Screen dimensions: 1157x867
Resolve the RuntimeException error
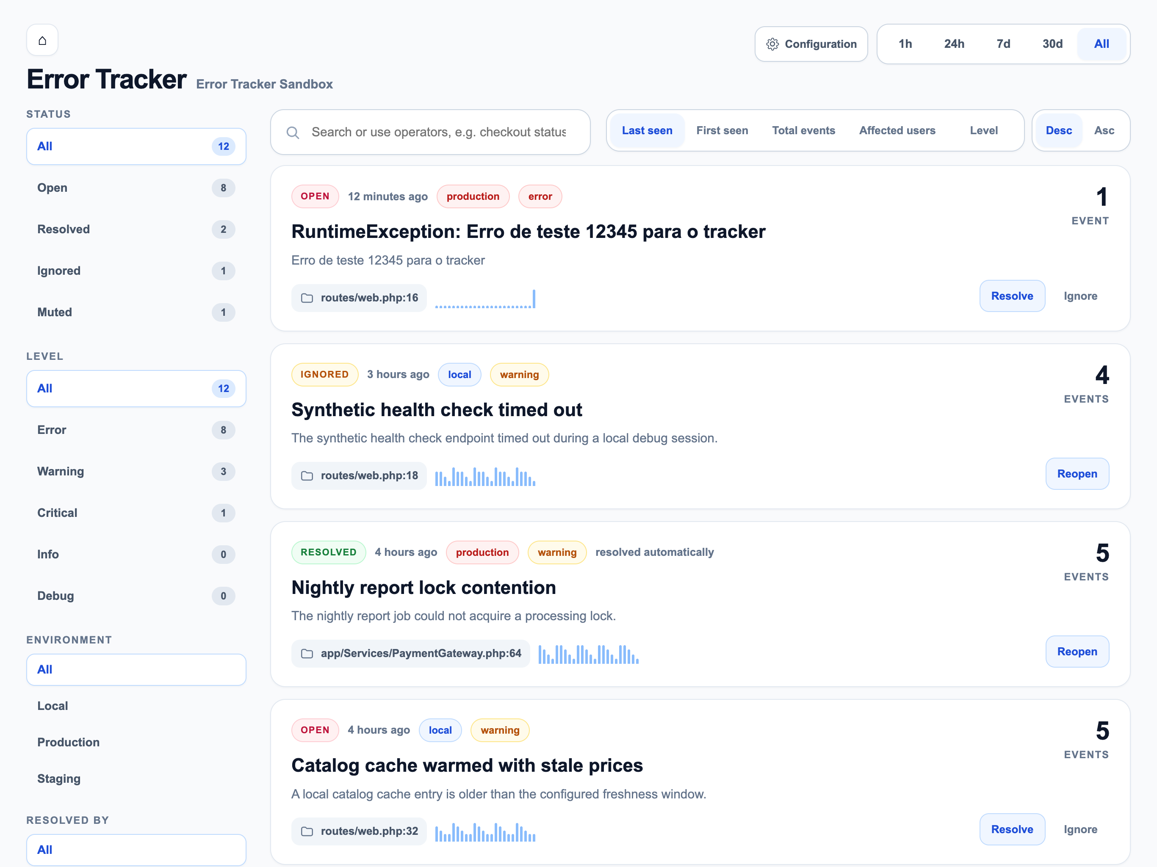coord(1012,295)
